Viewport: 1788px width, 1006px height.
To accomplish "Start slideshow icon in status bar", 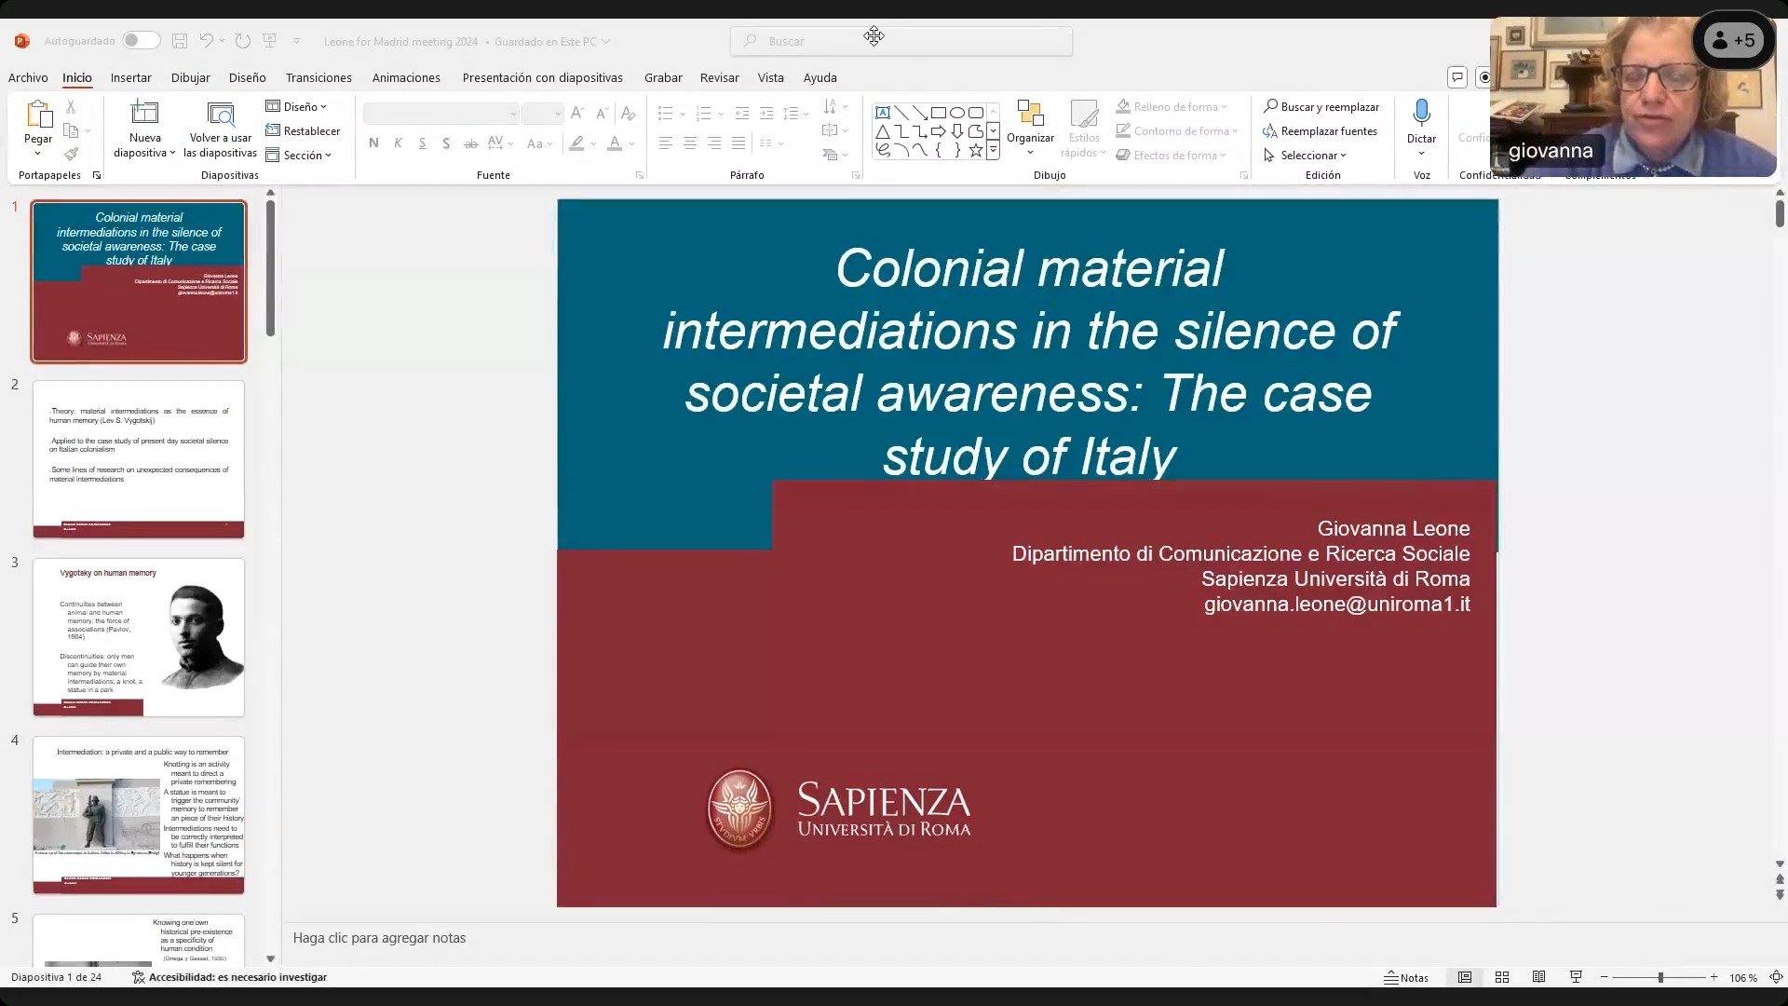I will pos(1576,977).
